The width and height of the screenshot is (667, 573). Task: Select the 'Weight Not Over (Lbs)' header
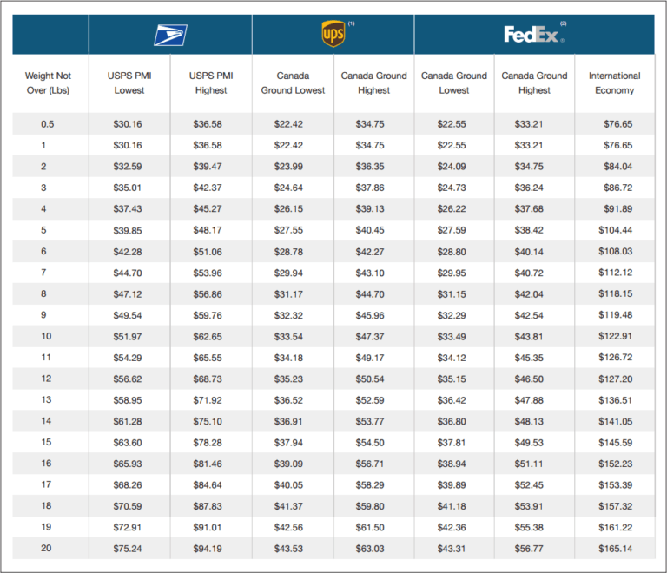(x=48, y=82)
